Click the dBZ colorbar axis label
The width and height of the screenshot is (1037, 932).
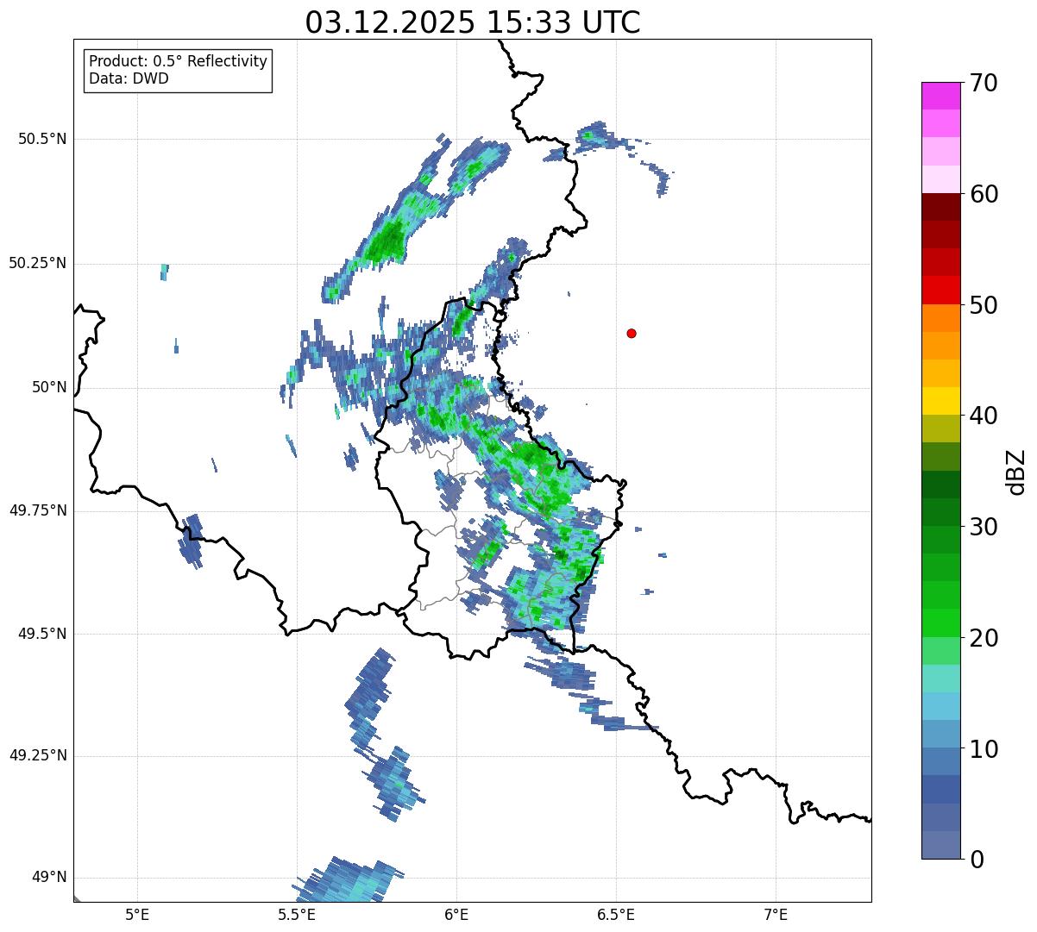[x=1016, y=471]
